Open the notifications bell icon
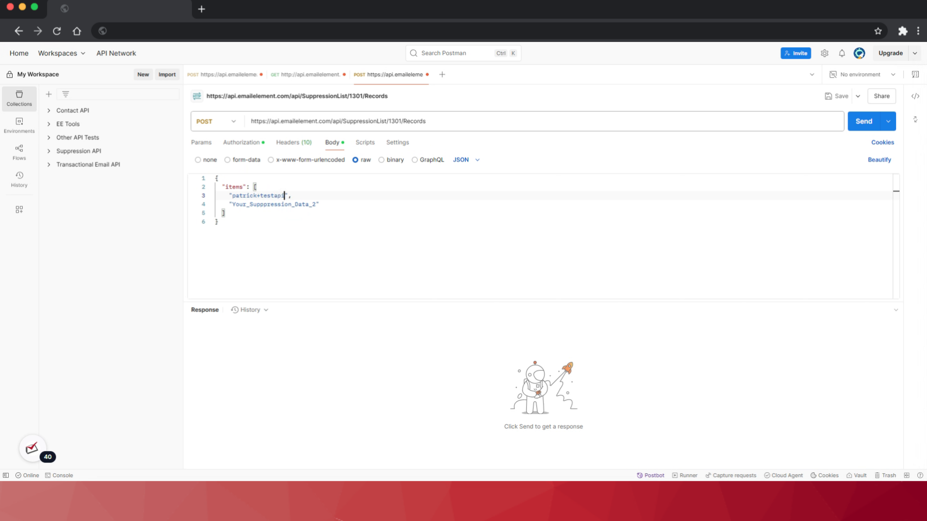Screen dimensions: 927x521 [x=842, y=53]
